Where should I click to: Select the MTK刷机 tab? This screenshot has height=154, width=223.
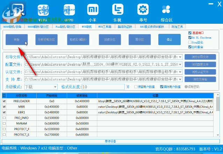[x=87, y=27]
